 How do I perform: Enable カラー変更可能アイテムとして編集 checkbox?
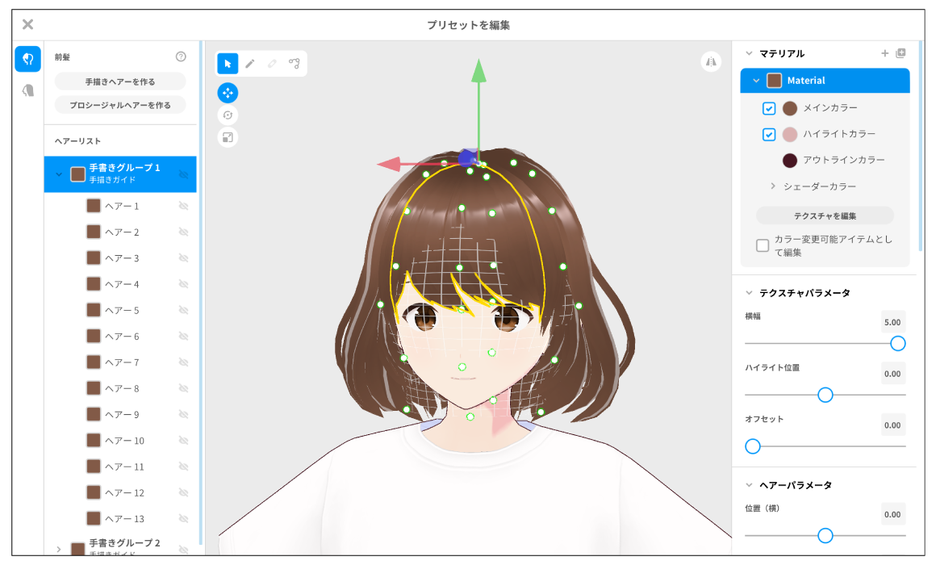tap(763, 245)
